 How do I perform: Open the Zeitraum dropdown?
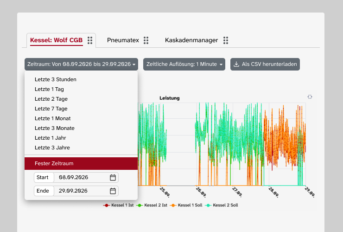[x=82, y=64]
